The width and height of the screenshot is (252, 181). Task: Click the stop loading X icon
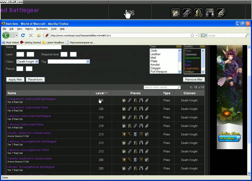click(x=31, y=35)
